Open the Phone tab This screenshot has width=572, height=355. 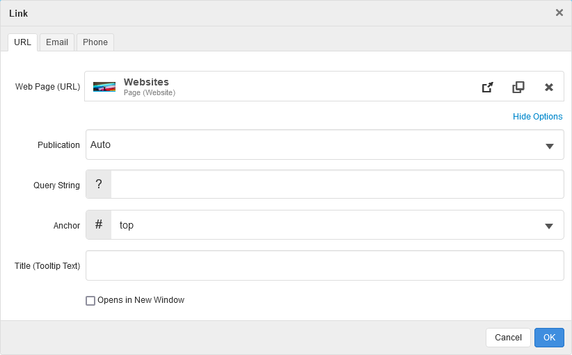click(x=95, y=42)
